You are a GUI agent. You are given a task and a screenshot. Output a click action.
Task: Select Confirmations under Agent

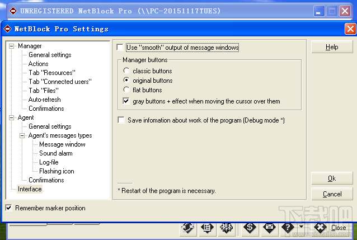point(46,180)
